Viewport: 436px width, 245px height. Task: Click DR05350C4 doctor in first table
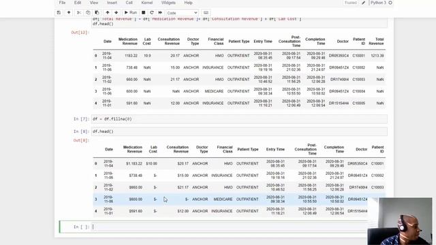click(x=339, y=56)
